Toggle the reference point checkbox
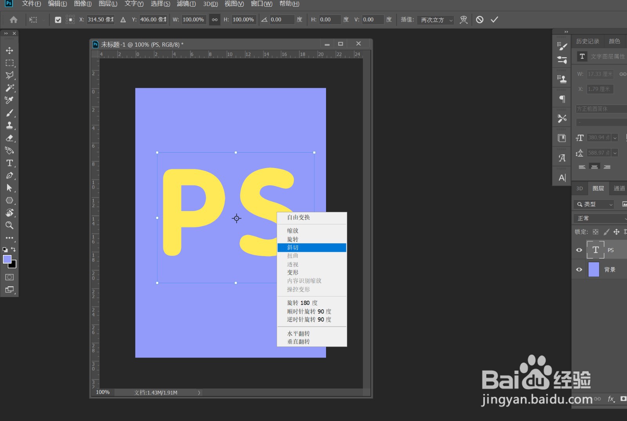The width and height of the screenshot is (627, 421). pyautogui.click(x=58, y=20)
